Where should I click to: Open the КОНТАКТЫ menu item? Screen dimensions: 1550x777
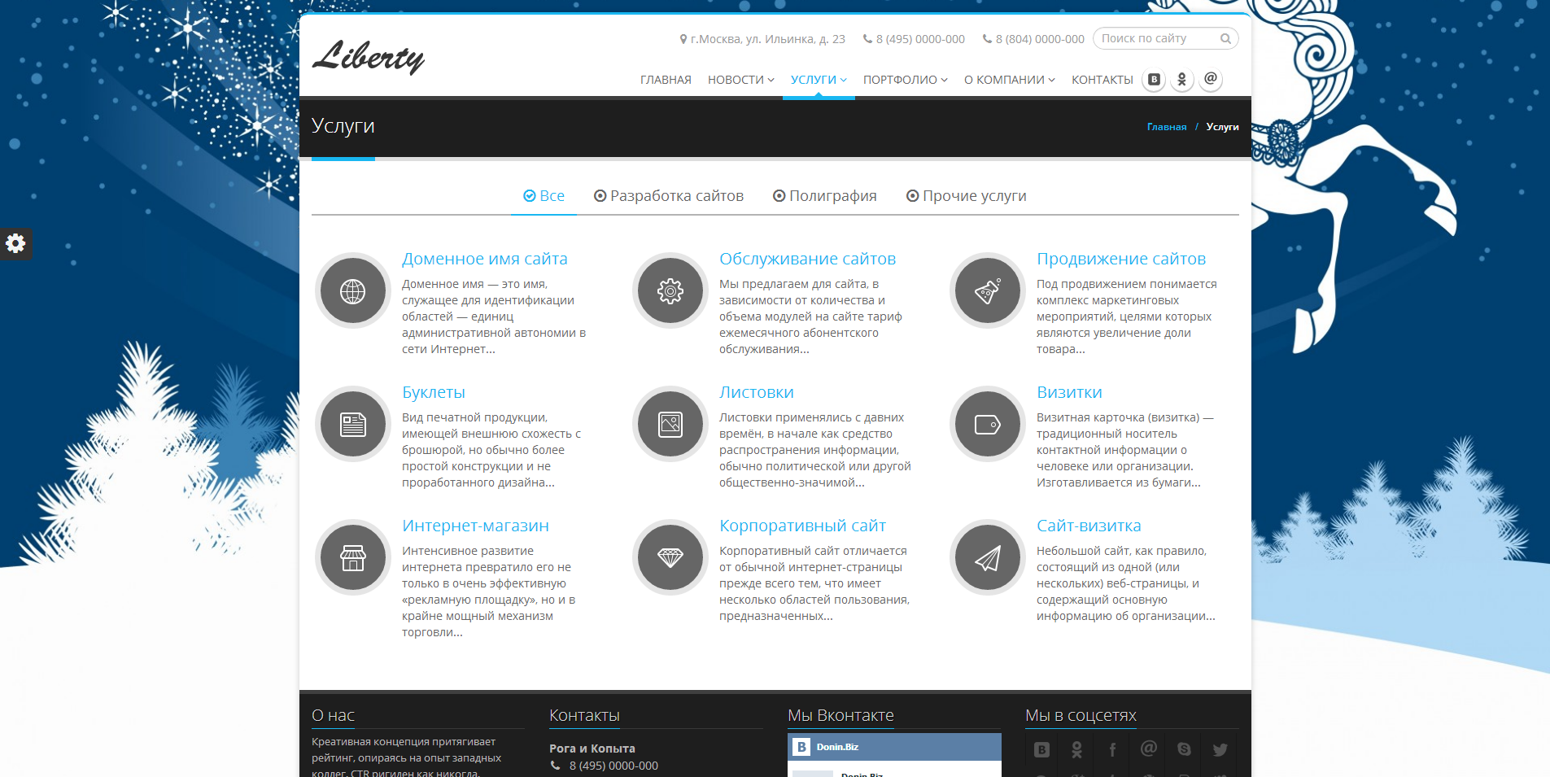point(1102,80)
